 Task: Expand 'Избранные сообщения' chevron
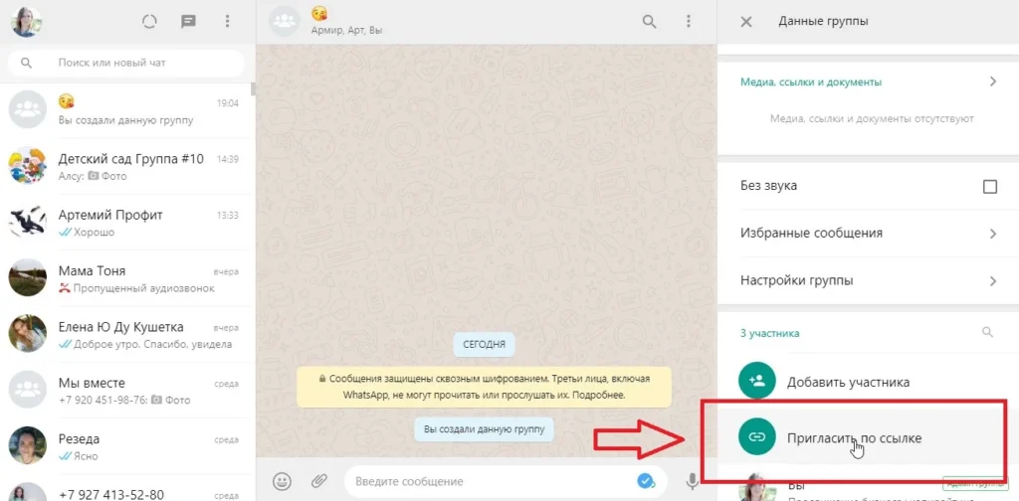992,234
